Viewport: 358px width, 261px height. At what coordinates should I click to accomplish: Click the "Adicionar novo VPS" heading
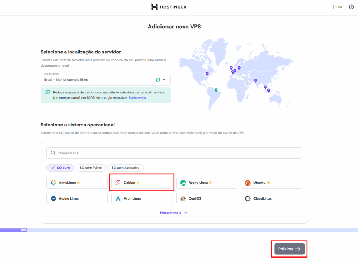coord(174,27)
